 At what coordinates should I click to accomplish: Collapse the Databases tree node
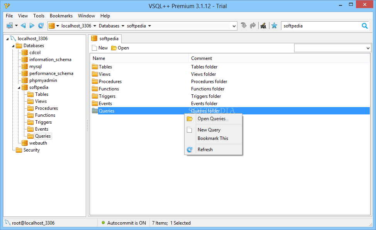[x=14, y=46]
